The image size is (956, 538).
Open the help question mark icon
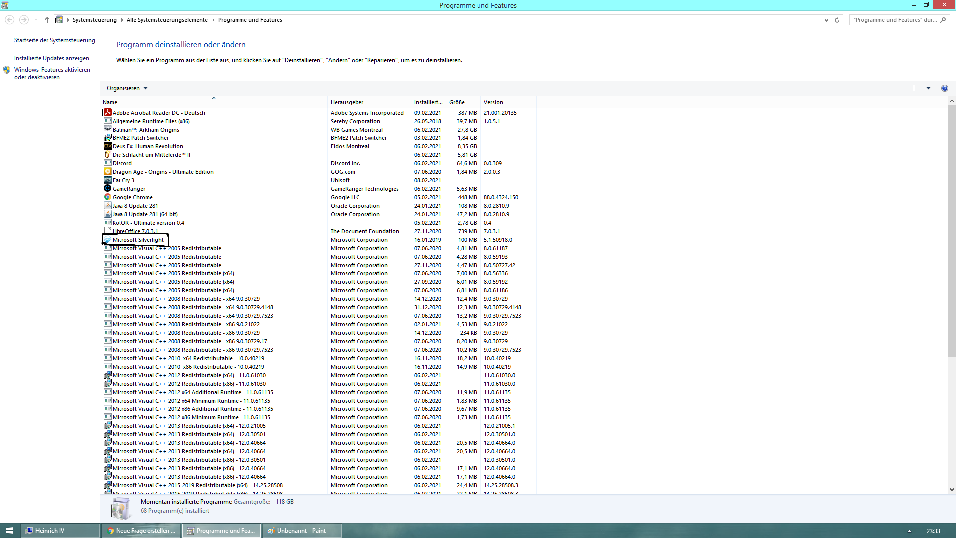click(944, 88)
